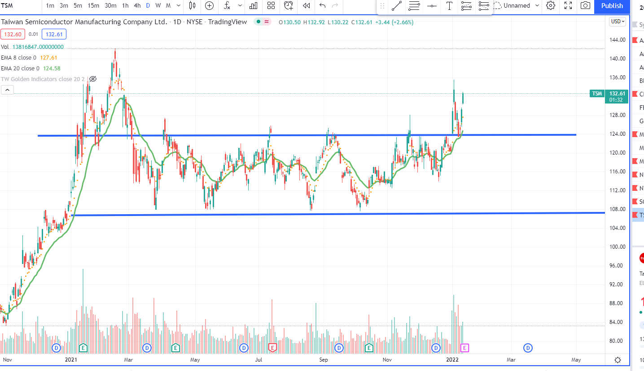The width and height of the screenshot is (644, 371).
Task: Switch to the 30m interval
Action: 110,6
